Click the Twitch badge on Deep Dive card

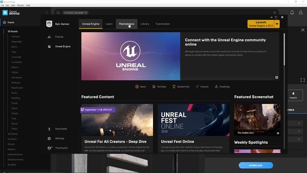click(83, 110)
